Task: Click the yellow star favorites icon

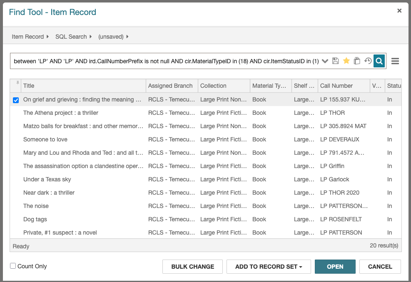Action: pos(346,61)
